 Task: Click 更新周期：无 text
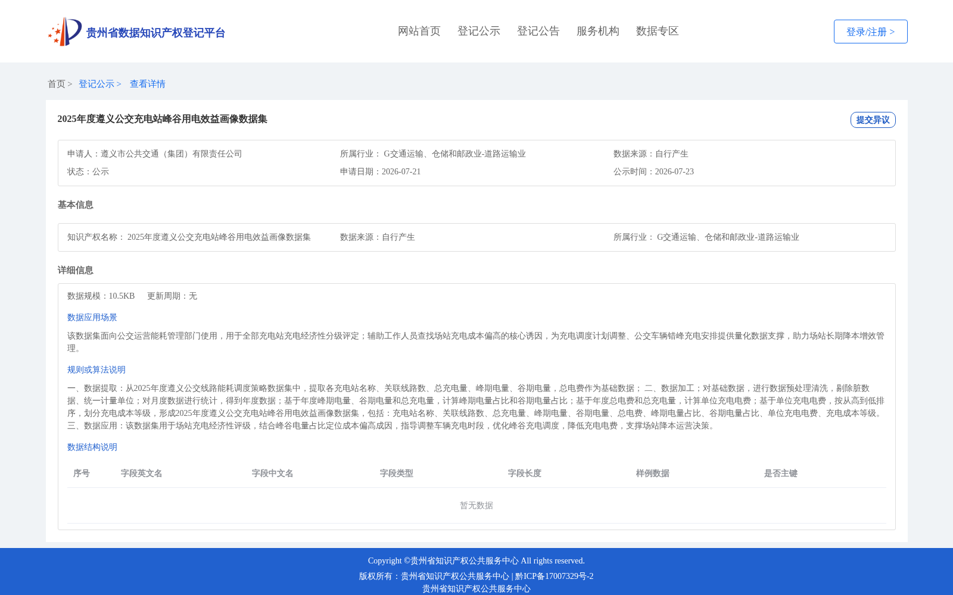pos(172,296)
